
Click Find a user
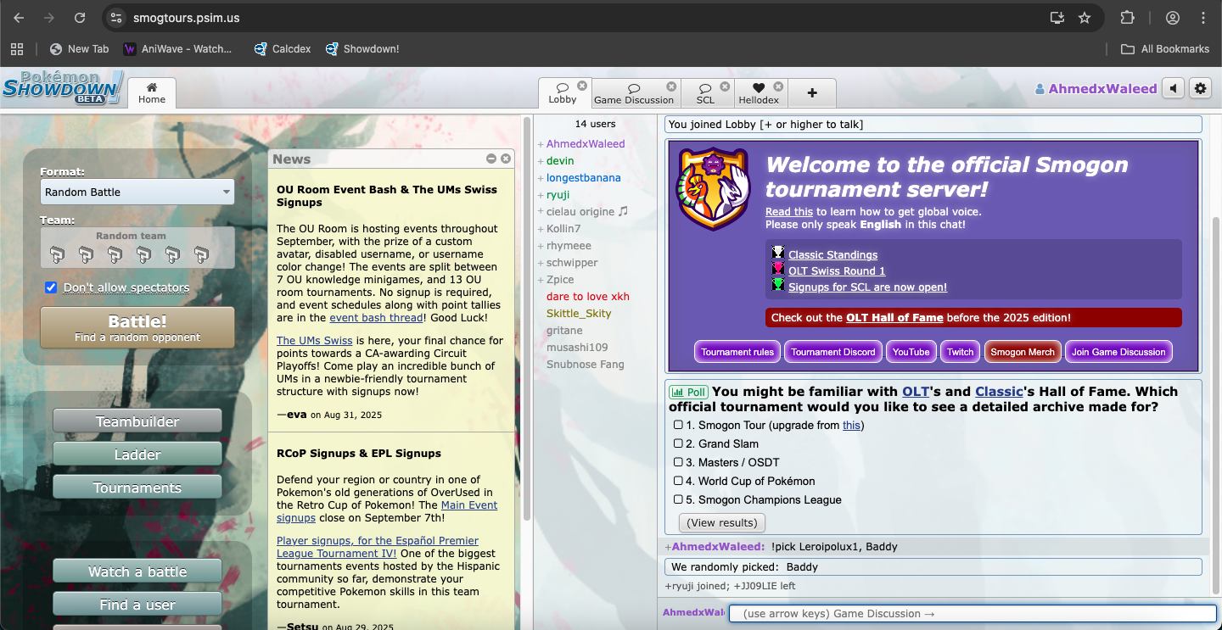(x=137, y=605)
